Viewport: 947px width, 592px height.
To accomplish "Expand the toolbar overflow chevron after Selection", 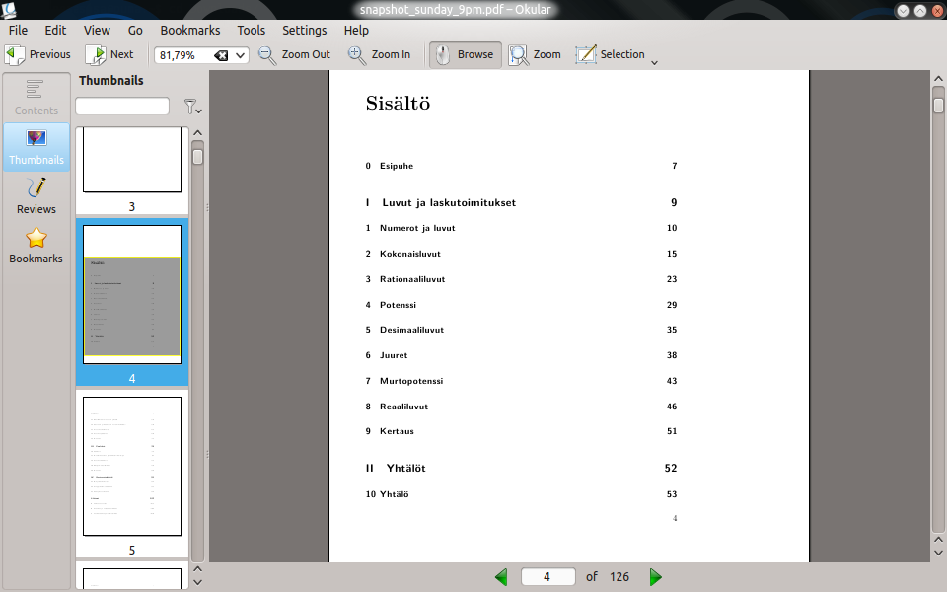I will pos(654,62).
